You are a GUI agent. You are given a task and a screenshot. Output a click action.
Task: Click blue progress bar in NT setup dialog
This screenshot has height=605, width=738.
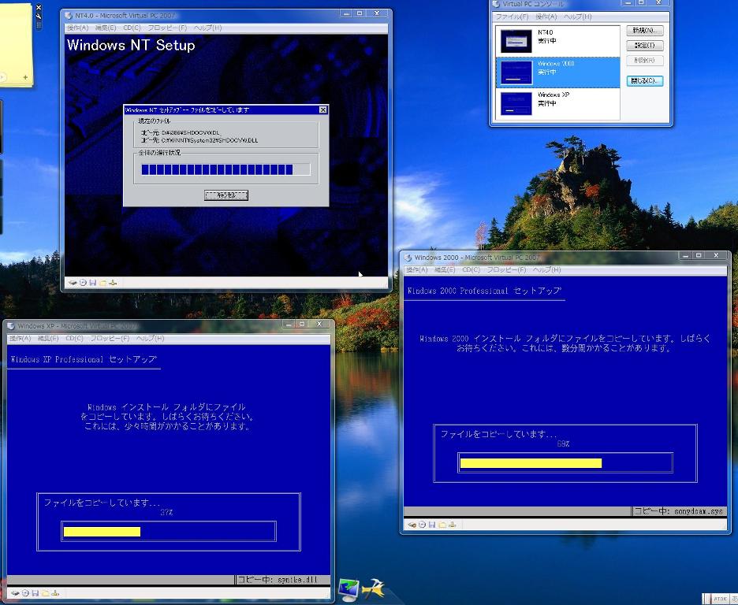tap(226, 169)
